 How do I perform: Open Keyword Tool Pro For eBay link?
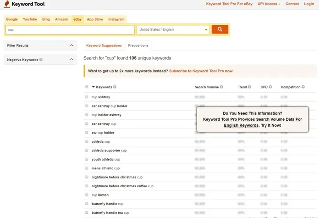pyautogui.click(x=229, y=4)
